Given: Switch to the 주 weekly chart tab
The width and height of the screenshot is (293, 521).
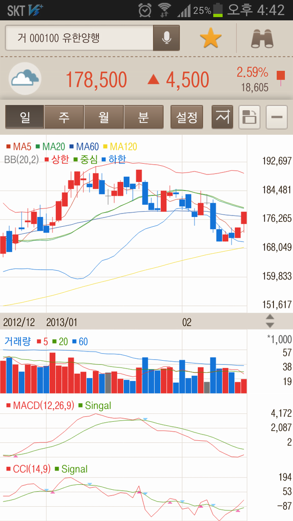Looking at the screenshot, I should click(64, 117).
